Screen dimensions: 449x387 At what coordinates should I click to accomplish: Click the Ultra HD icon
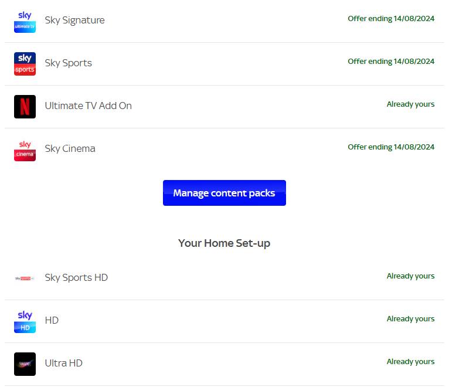click(25, 364)
